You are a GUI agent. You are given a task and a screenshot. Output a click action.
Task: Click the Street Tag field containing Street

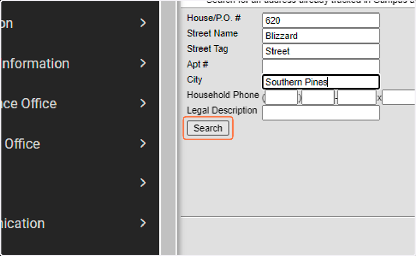(321, 51)
